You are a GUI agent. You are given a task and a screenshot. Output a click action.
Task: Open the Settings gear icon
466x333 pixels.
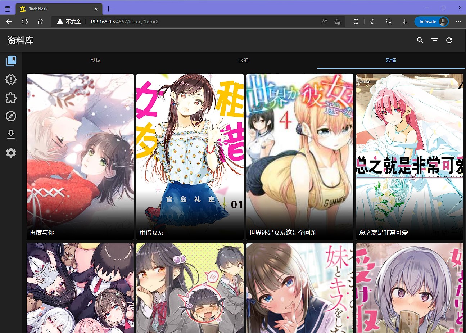11,153
